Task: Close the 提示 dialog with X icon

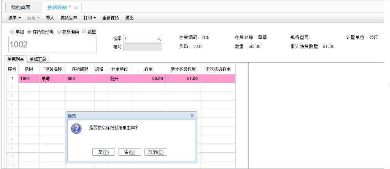Action: (x=192, y=116)
